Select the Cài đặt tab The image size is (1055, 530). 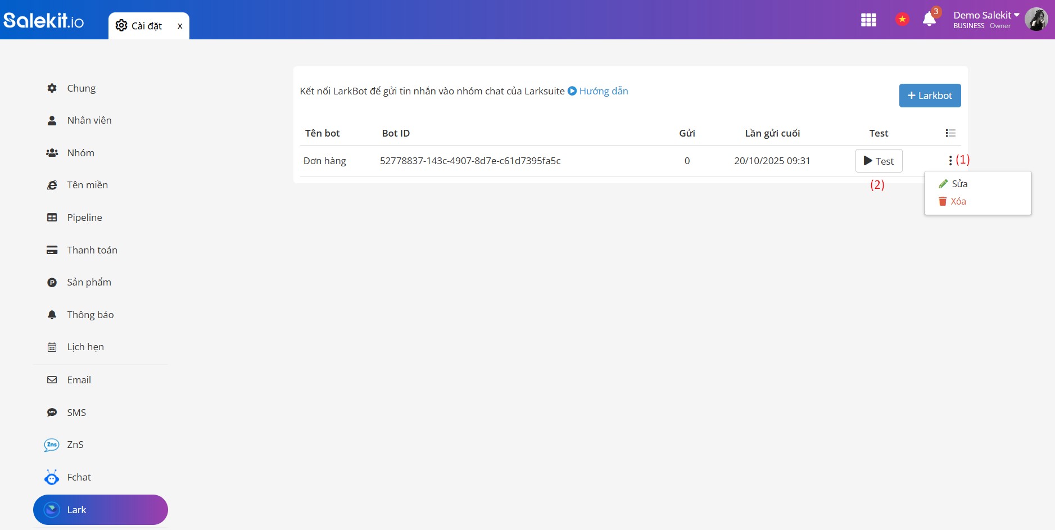(141, 26)
